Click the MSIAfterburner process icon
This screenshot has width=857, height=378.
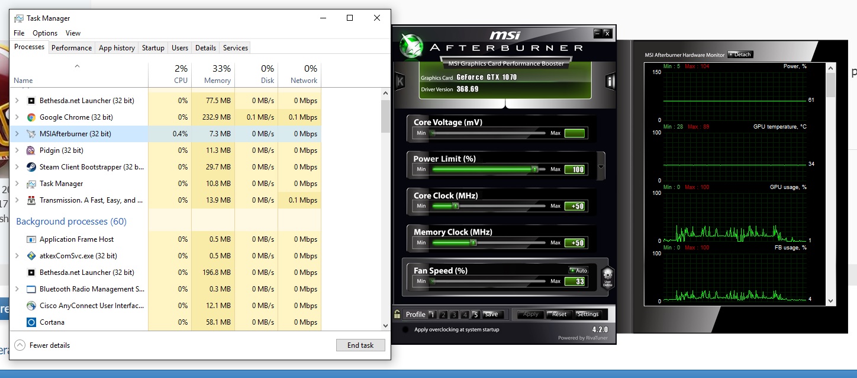(31, 134)
